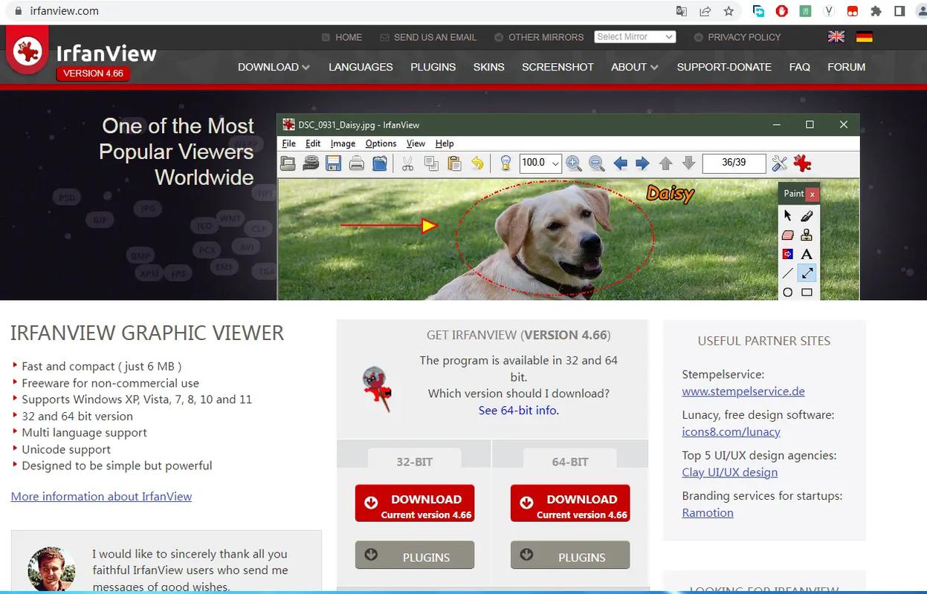Viewport: 927px width, 594px height.
Task: Click the IrfanView red splat logo
Action: point(28,52)
